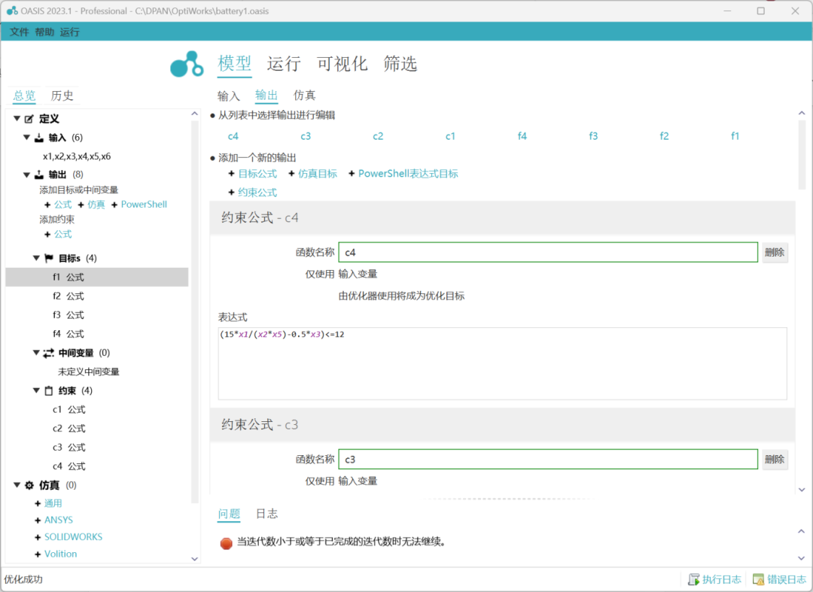
Task: Click the 仿真 gear icon
Action: click(x=29, y=485)
